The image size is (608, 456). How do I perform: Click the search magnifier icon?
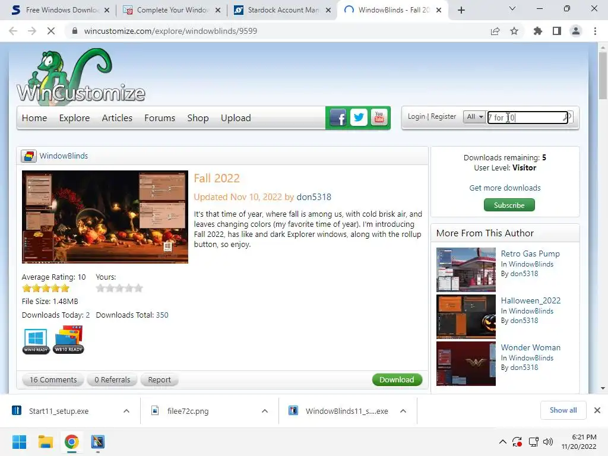tap(566, 117)
